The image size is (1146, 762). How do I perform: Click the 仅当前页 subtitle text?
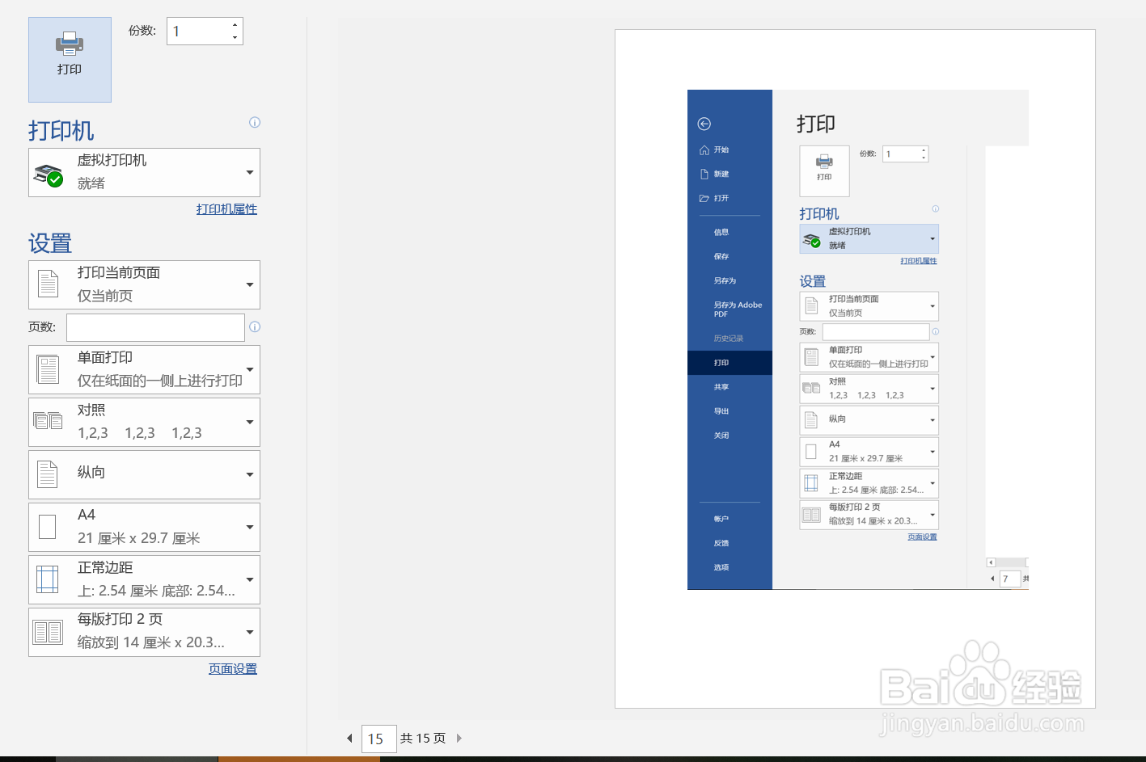point(105,296)
